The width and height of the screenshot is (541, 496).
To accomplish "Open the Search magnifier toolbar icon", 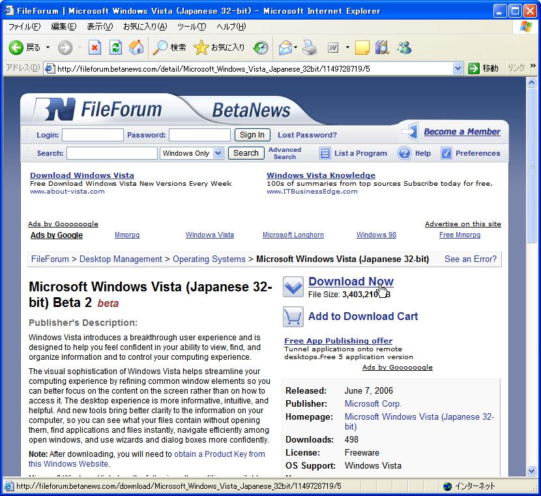I will tap(160, 48).
